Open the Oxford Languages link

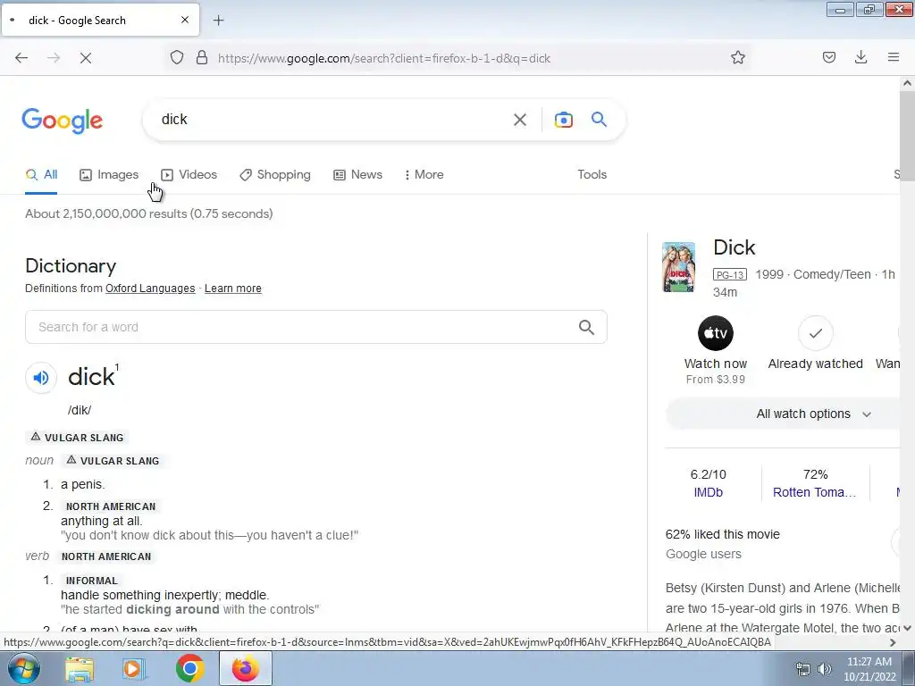150,289
